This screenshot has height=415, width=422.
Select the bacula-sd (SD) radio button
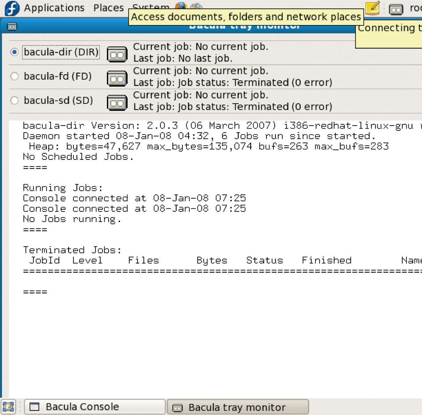(x=15, y=100)
